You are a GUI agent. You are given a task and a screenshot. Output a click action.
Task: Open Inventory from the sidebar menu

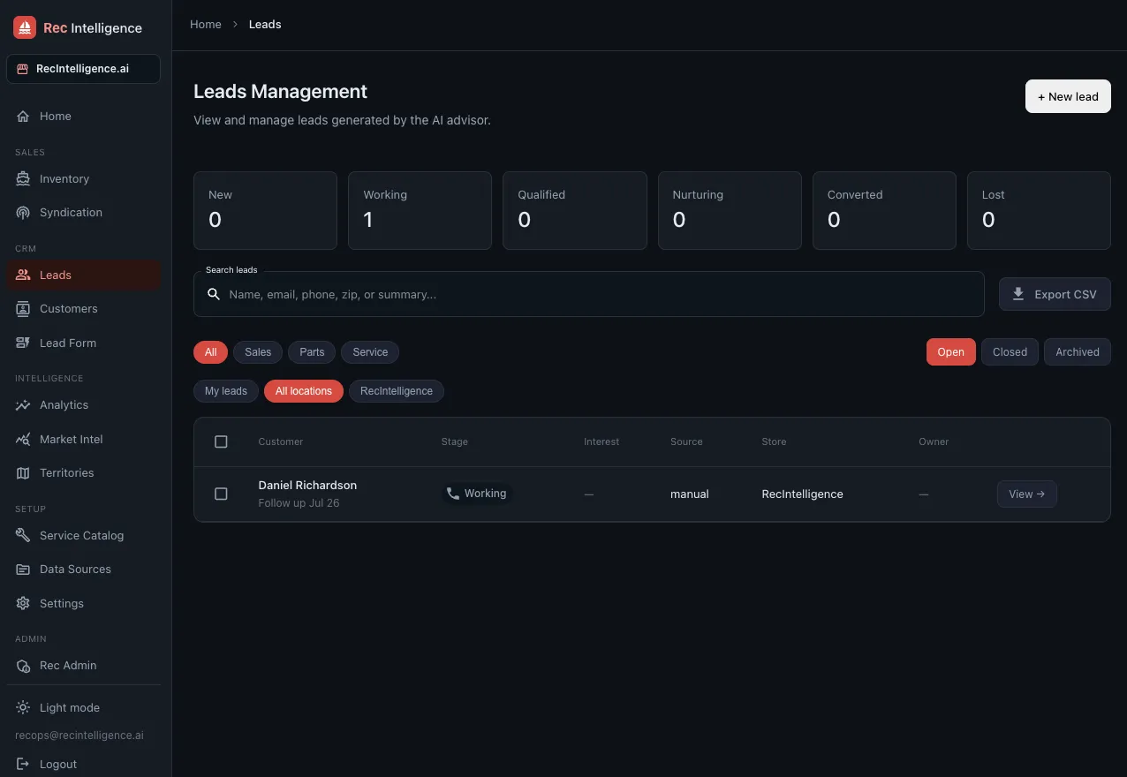tap(83, 178)
